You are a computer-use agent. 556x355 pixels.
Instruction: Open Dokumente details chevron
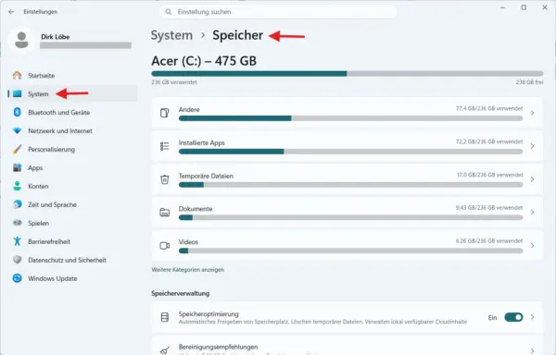click(532, 212)
